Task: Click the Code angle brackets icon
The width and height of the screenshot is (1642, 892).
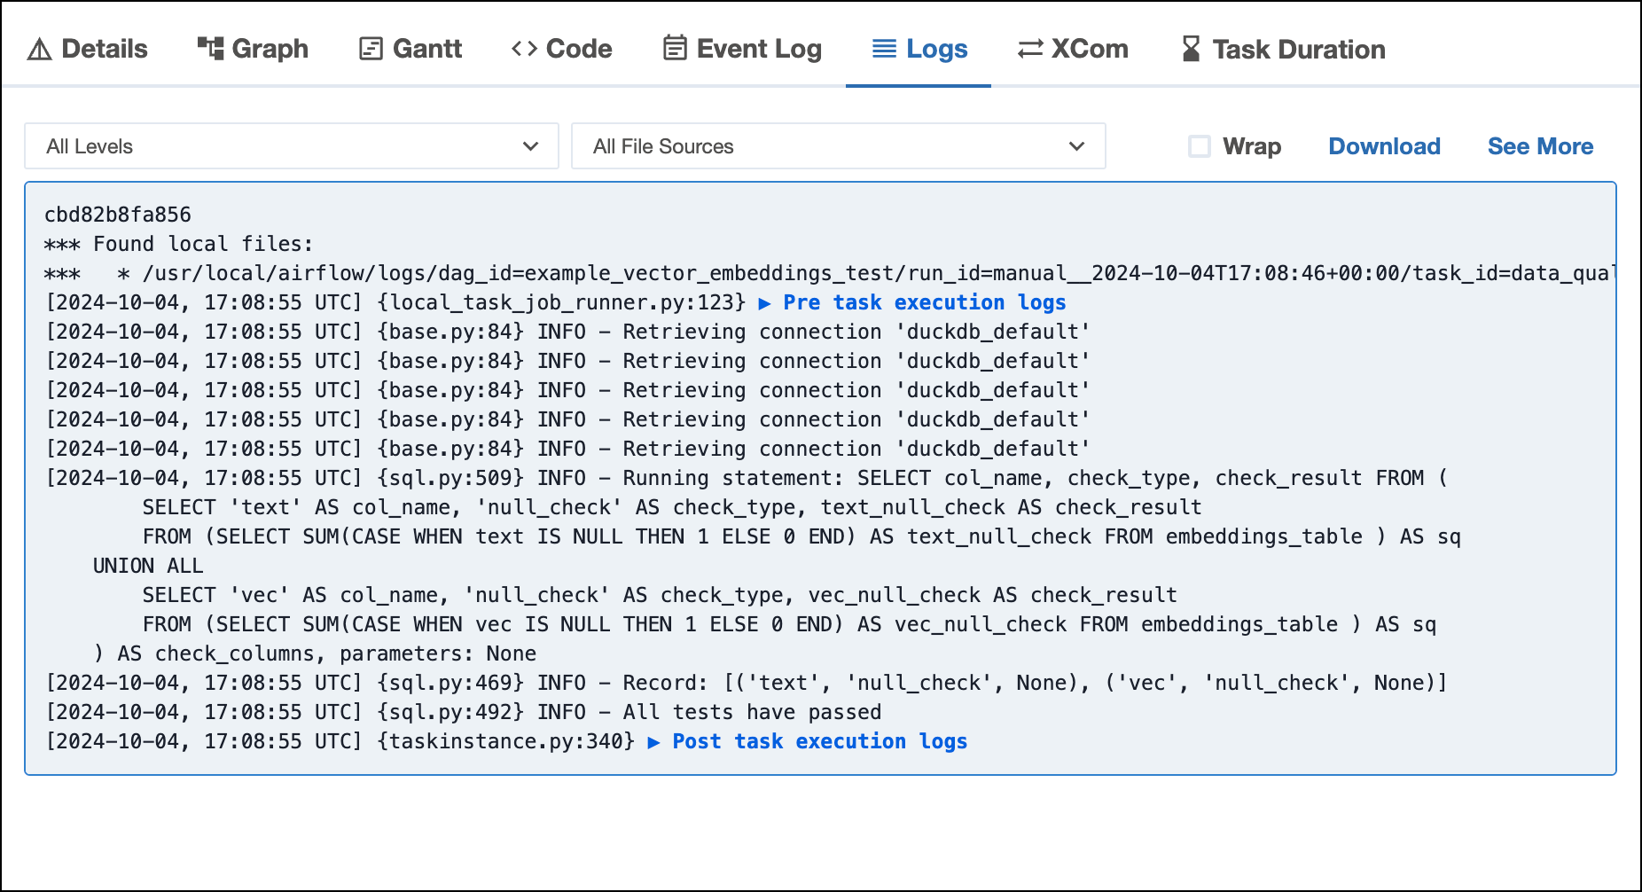Action: click(524, 49)
